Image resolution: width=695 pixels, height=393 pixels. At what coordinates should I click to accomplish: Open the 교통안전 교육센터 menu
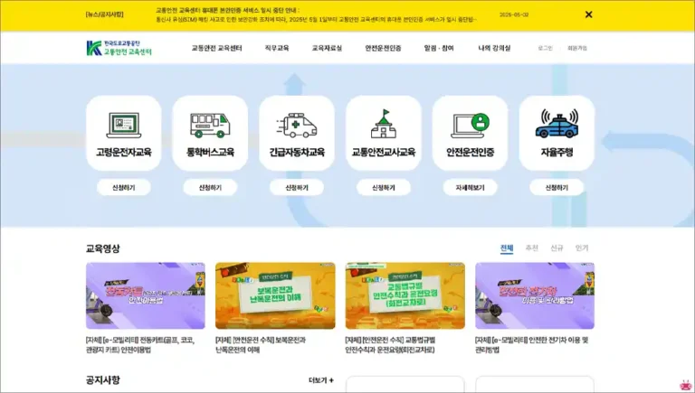pyautogui.click(x=217, y=48)
